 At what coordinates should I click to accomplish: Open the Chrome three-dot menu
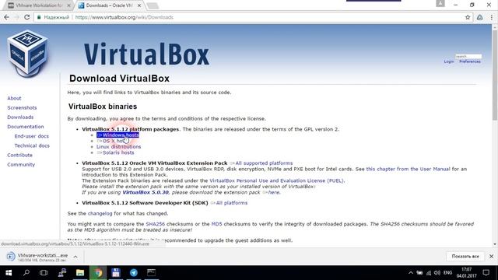[491, 17]
